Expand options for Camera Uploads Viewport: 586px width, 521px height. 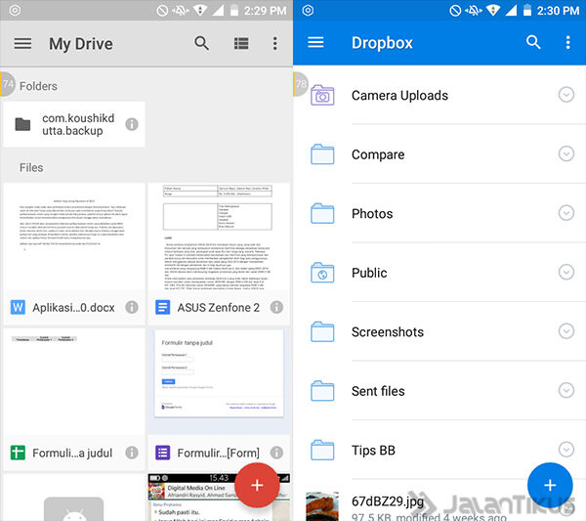point(566,95)
